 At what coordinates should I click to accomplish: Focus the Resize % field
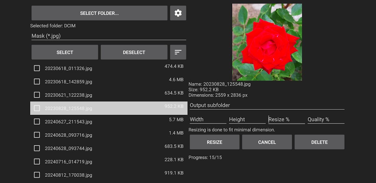click(x=286, y=119)
